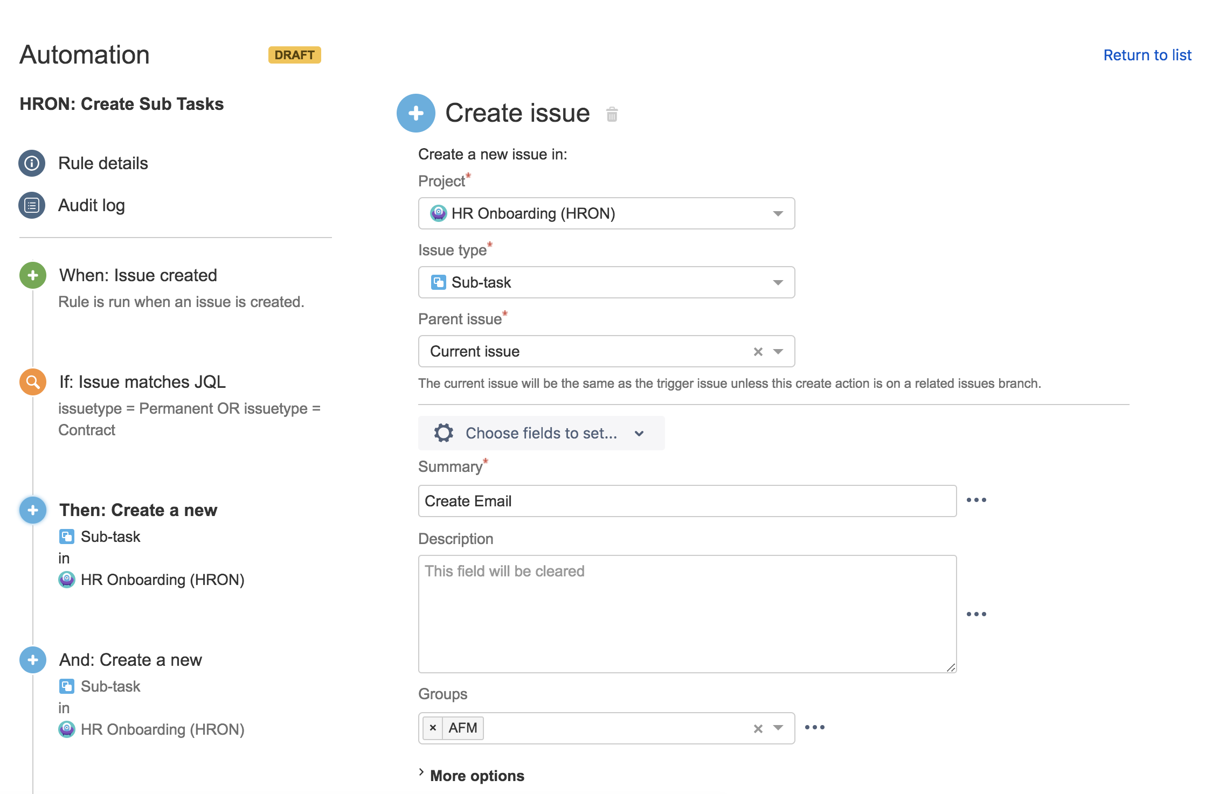The height and width of the screenshot is (794, 1205).
Task: Click into the Summary field Create Email
Action: click(x=688, y=501)
